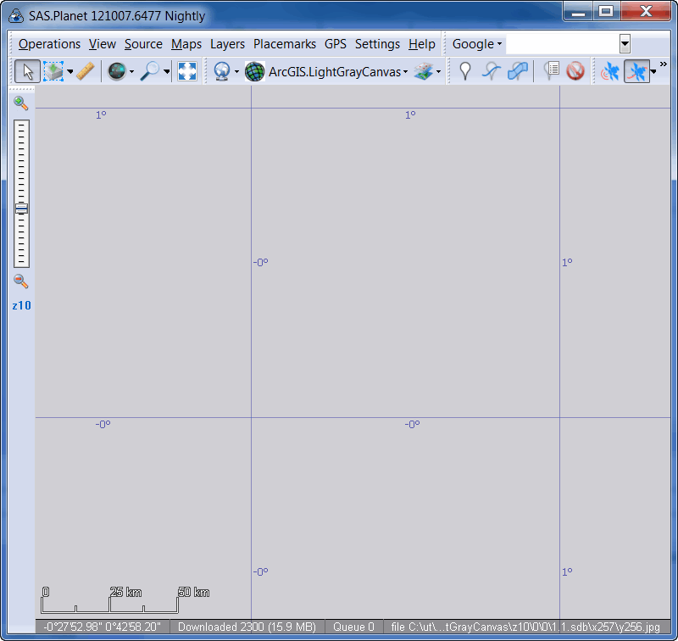Click the add polygon placemark icon
Image resolution: width=678 pixels, height=641 pixels.
(517, 72)
